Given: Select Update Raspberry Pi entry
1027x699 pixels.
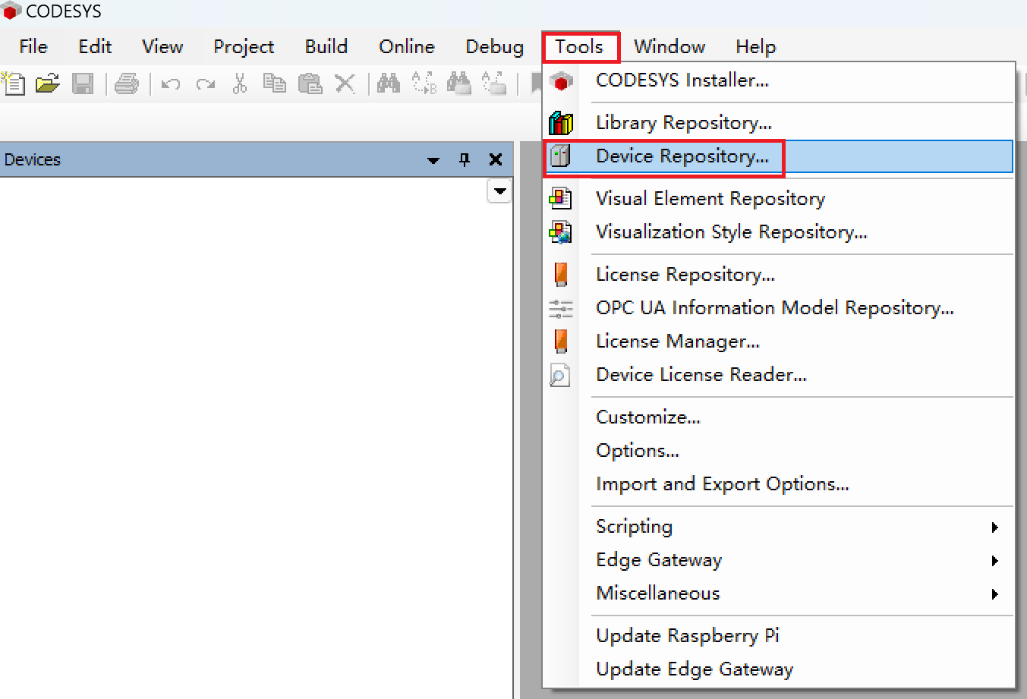Looking at the screenshot, I should (687, 636).
